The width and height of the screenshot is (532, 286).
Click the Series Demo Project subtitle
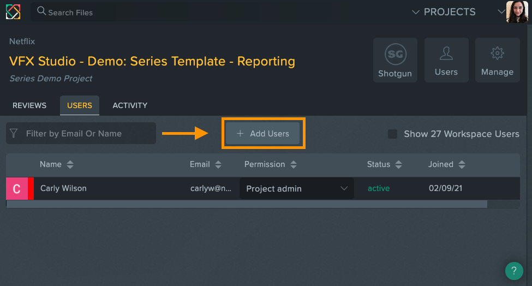(x=51, y=79)
